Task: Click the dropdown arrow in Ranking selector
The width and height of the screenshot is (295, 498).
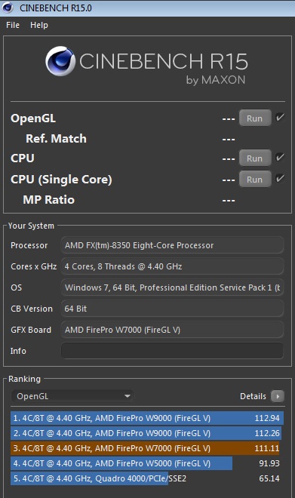Action: click(128, 396)
